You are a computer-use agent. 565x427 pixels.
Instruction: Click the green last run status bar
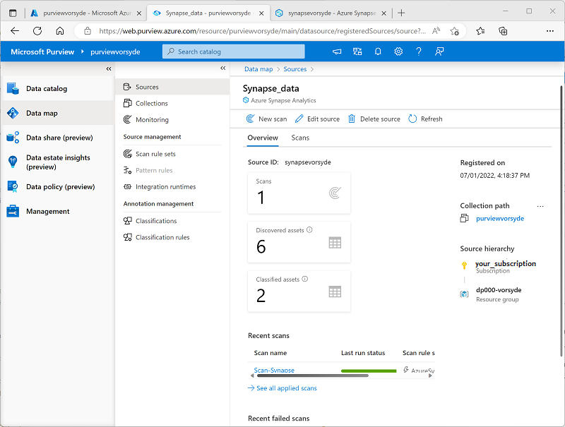(369, 371)
